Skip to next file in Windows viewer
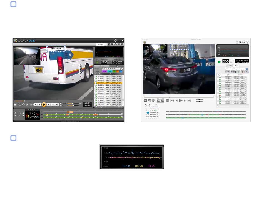The height and width of the screenshot is (205, 264). coord(57,104)
